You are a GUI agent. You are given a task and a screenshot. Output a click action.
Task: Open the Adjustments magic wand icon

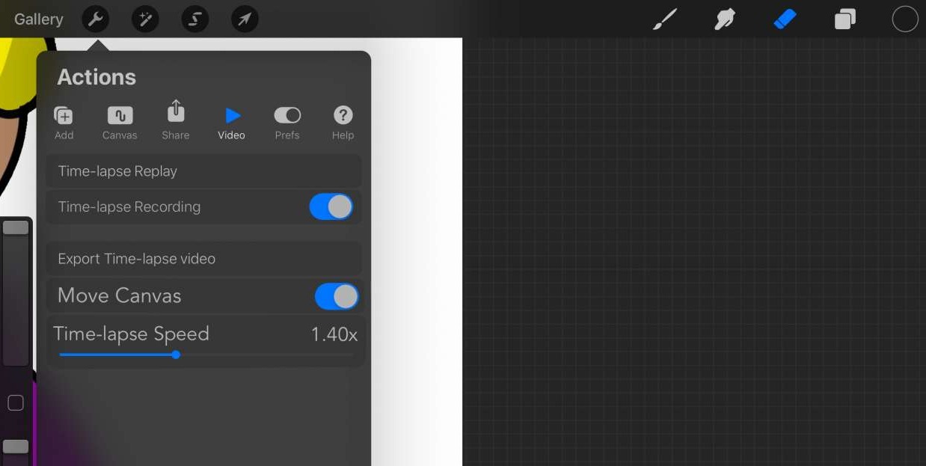click(145, 19)
